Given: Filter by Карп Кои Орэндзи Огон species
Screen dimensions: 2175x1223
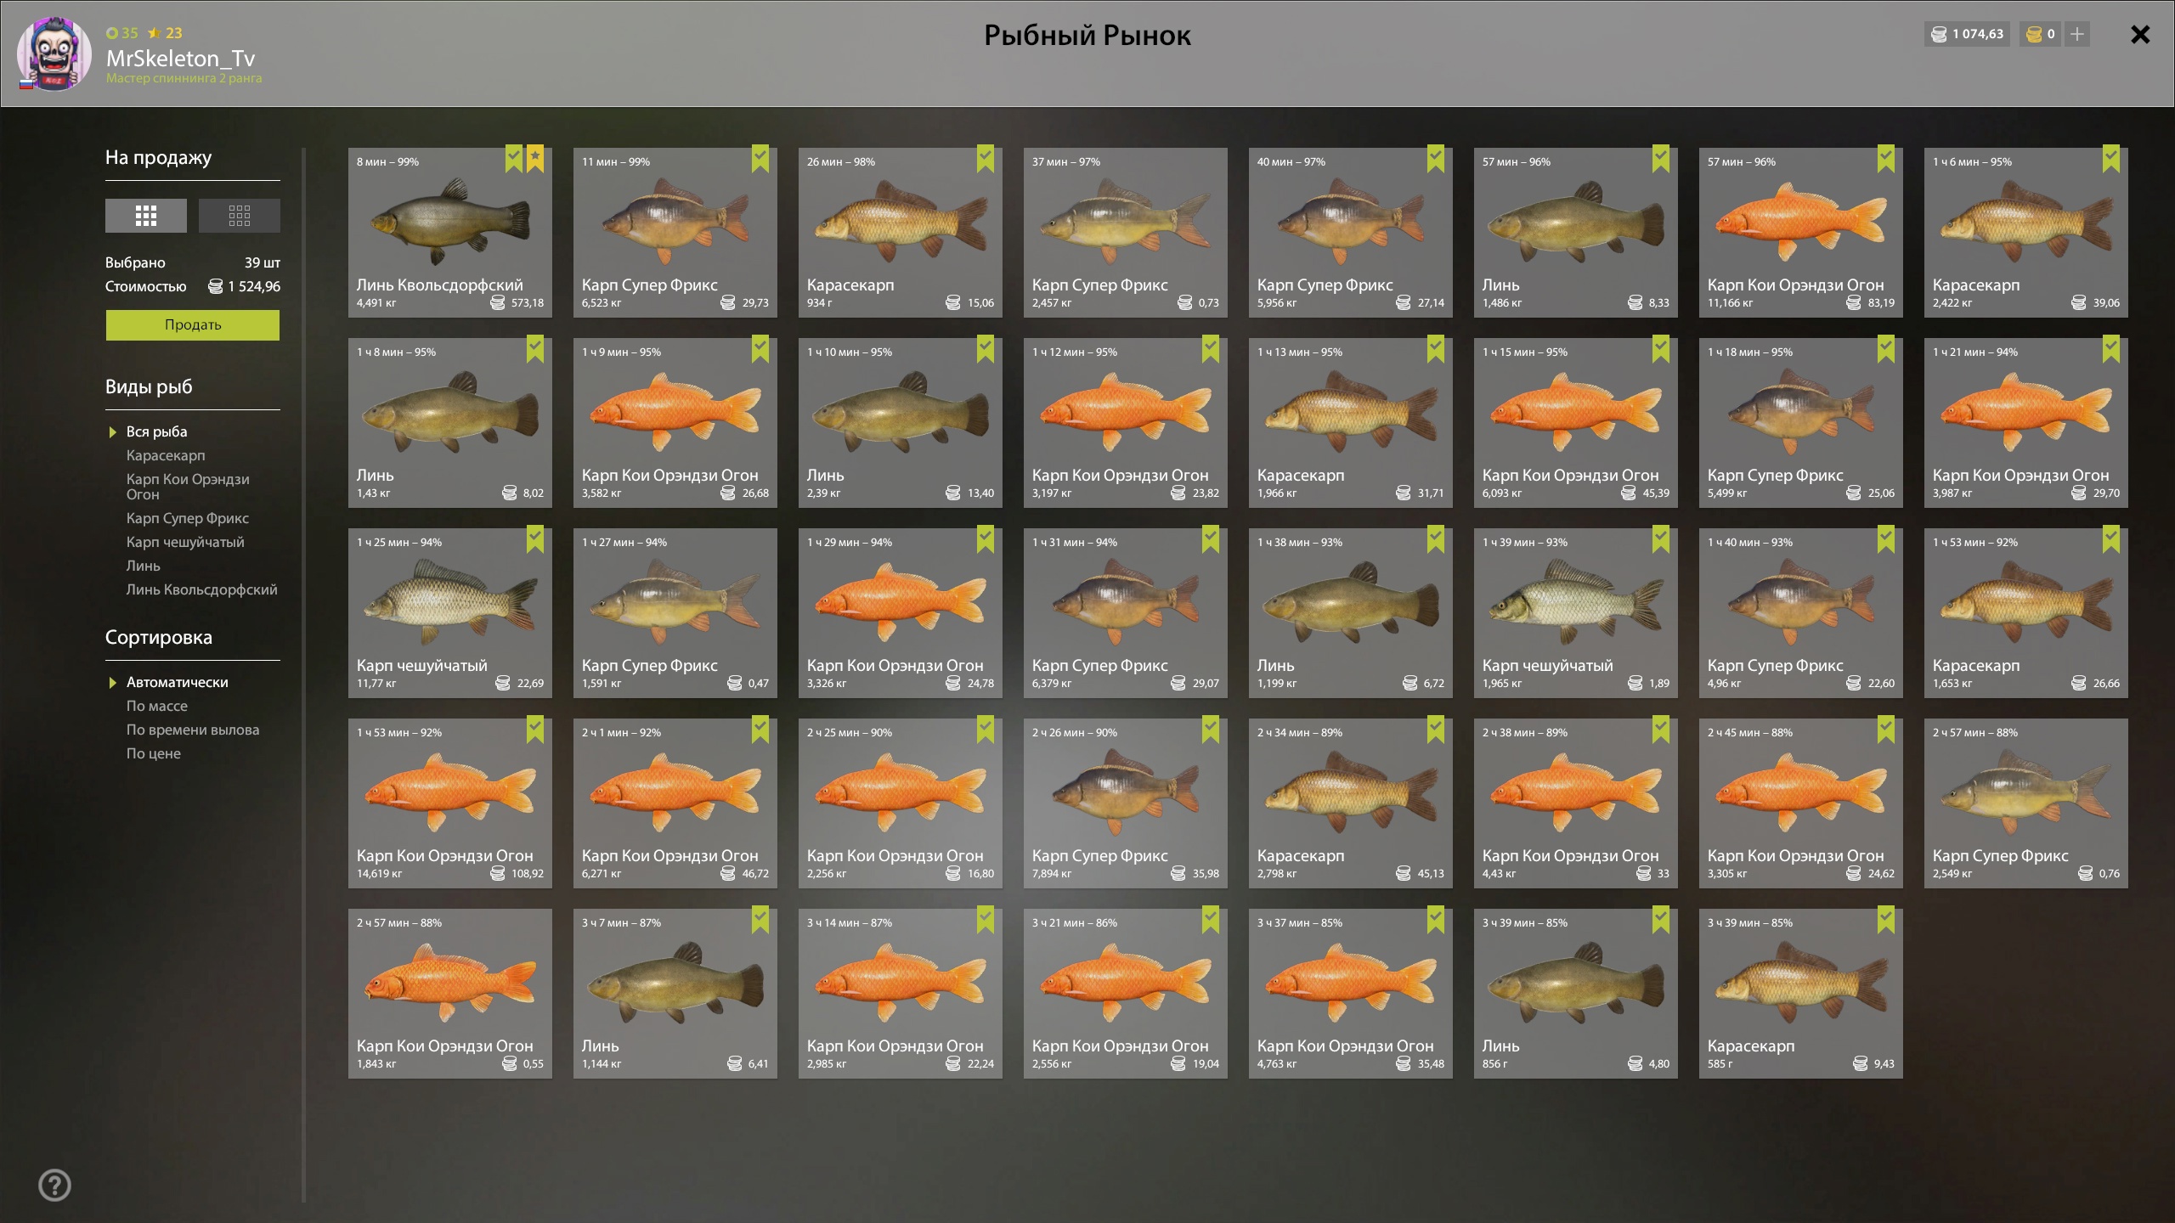Looking at the screenshot, I should [x=188, y=487].
